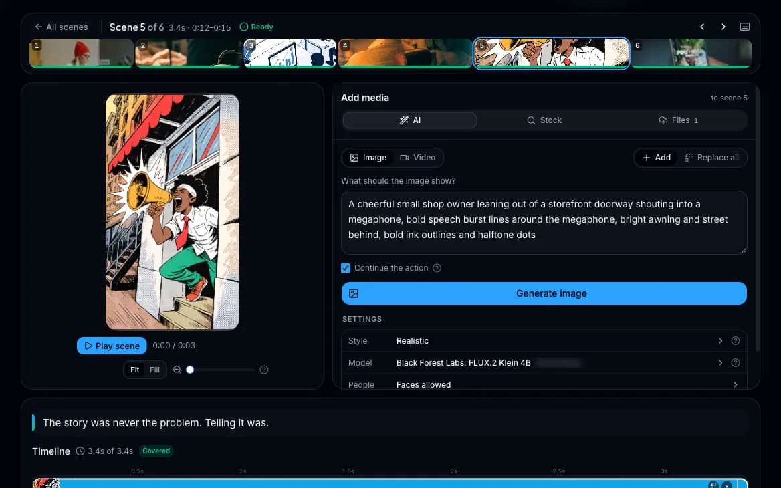Select the Image generation type
The image size is (781, 488).
click(x=368, y=158)
